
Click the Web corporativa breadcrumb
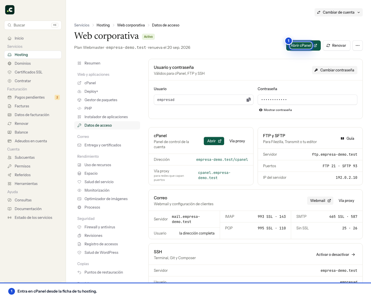click(131, 25)
